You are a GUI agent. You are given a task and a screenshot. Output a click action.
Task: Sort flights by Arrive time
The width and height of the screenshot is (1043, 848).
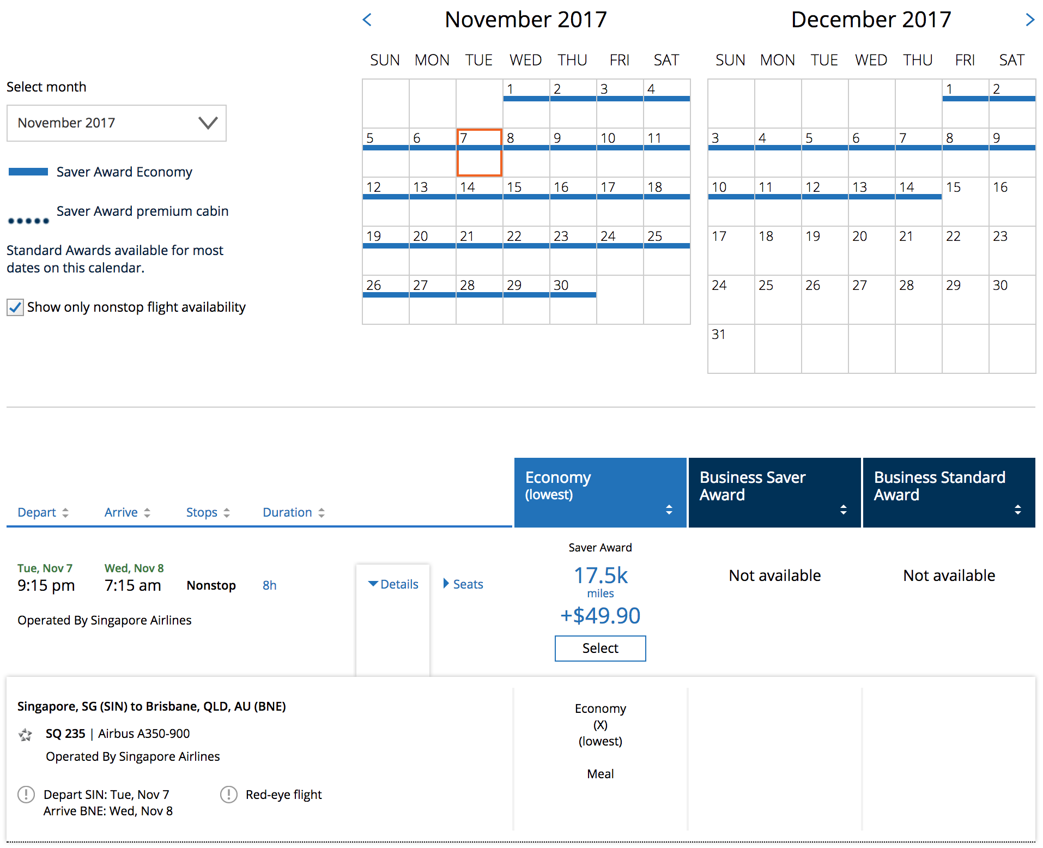127,512
